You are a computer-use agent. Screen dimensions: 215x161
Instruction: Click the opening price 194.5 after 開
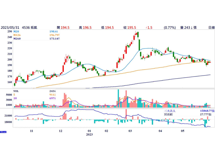pos(65,28)
